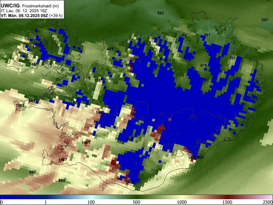Screen dimensions: 273x205
Task: Pick the 1365 freezing level label
Action: click(37, 47)
